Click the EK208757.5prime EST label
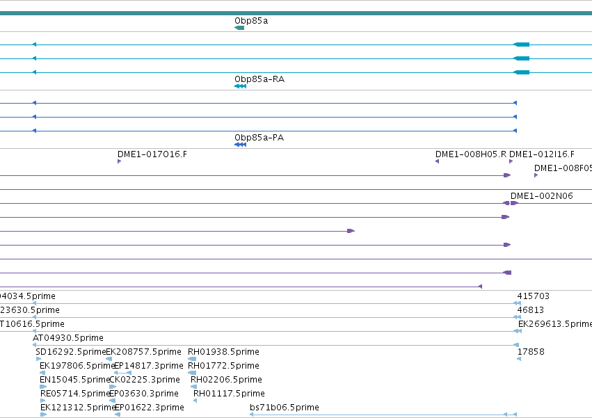592x418 pixels. [x=143, y=352]
